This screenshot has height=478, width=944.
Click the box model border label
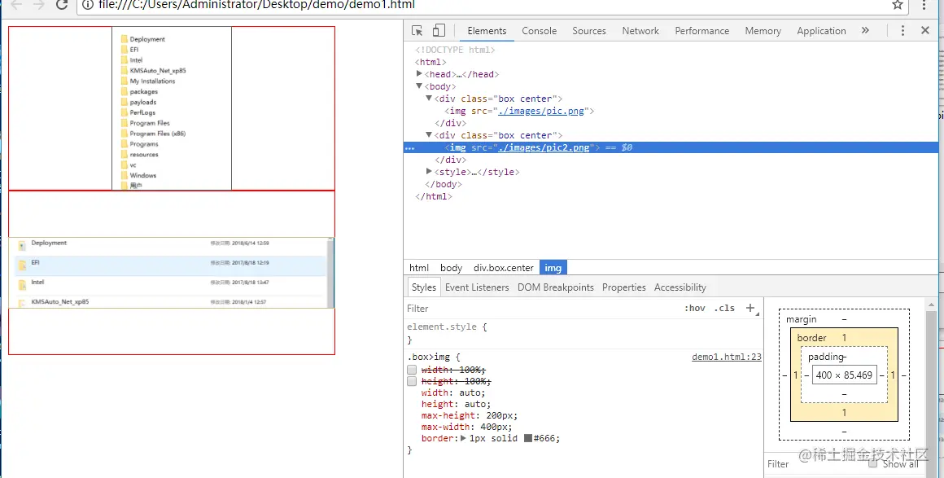pyautogui.click(x=811, y=338)
